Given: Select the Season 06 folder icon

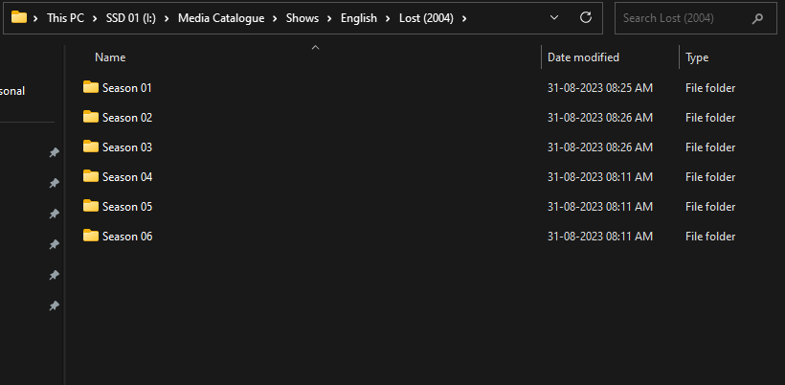Looking at the screenshot, I should 91,237.
